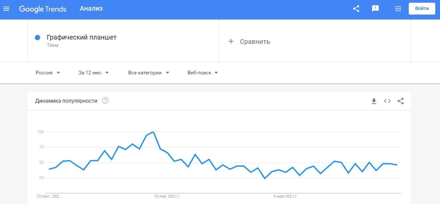This screenshot has height=204, width=440.
Task: Edit the Графический планшет search term
Action: click(x=82, y=37)
